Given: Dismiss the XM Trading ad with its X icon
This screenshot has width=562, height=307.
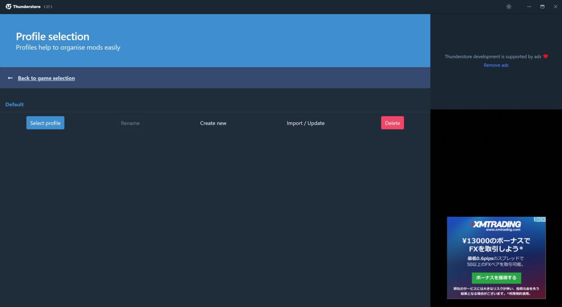Looking at the screenshot, I should point(543,219).
